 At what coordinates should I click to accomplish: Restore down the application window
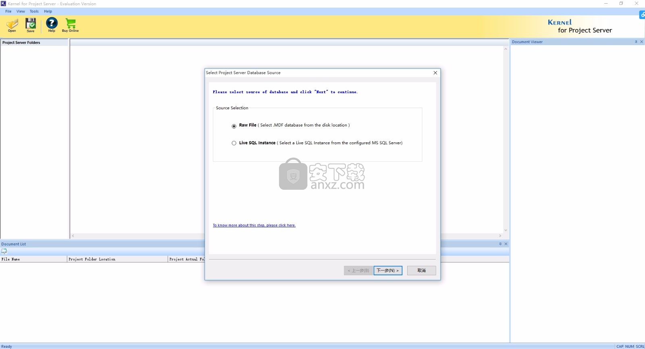(x=621, y=4)
